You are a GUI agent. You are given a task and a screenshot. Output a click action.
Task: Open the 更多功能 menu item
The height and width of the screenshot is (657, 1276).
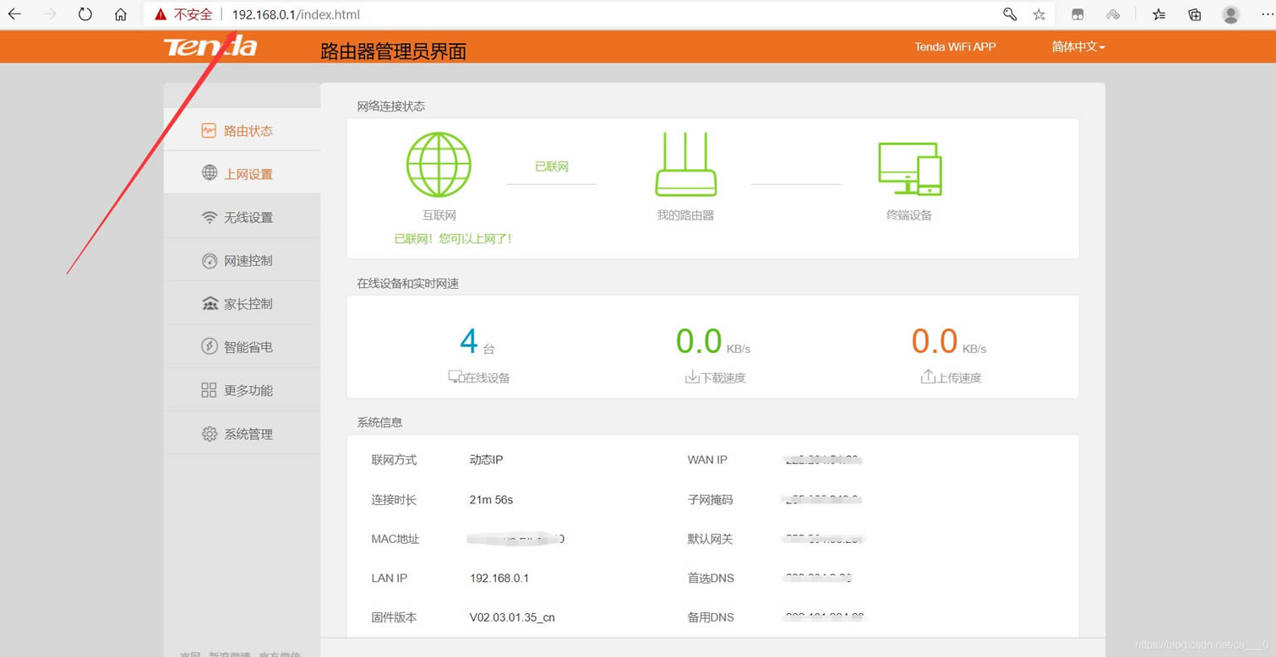(242, 390)
